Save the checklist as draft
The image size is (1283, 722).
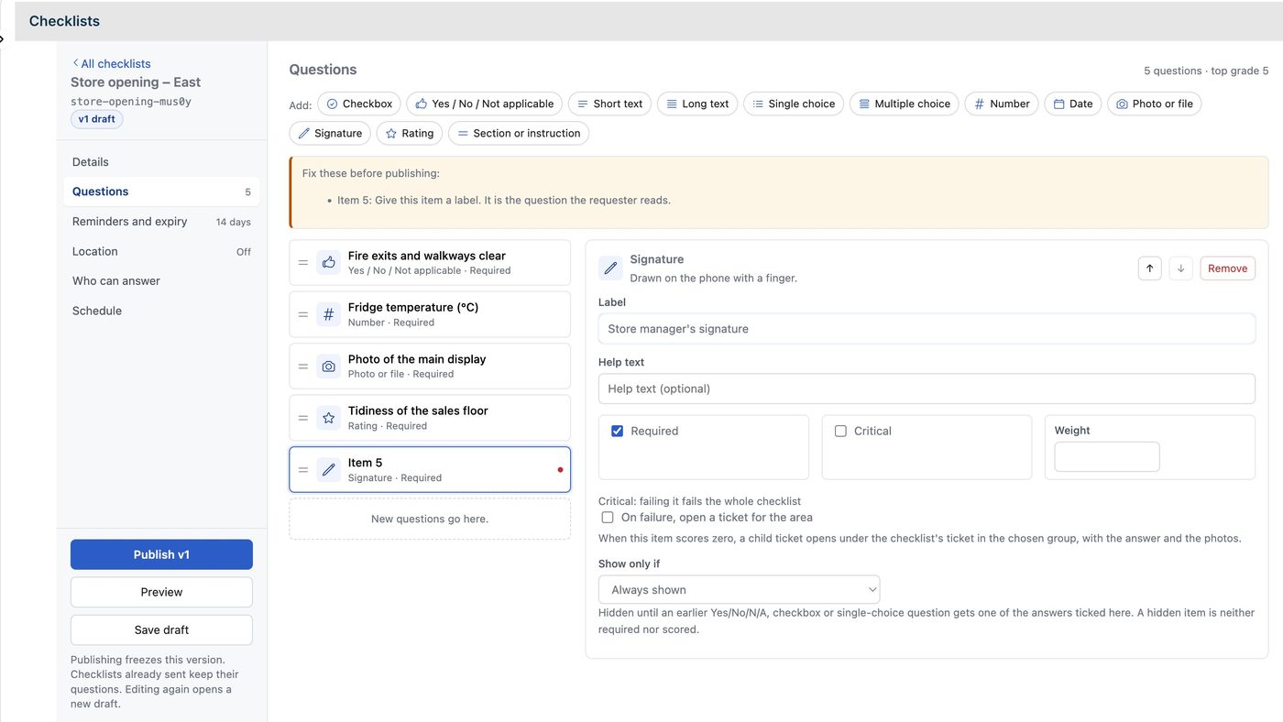161,629
